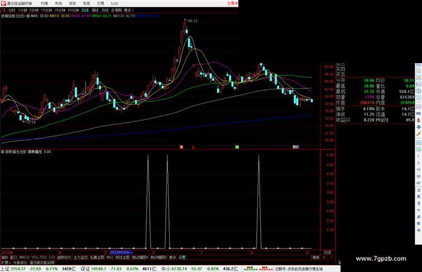Click the RSI icon in right toolbar
The height and width of the screenshot is (272, 422).
click(419, 113)
